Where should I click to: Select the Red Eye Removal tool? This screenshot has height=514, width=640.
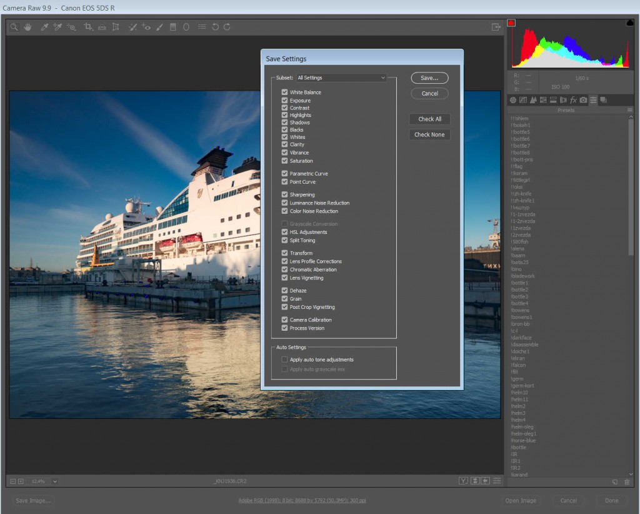pyautogui.click(x=146, y=27)
